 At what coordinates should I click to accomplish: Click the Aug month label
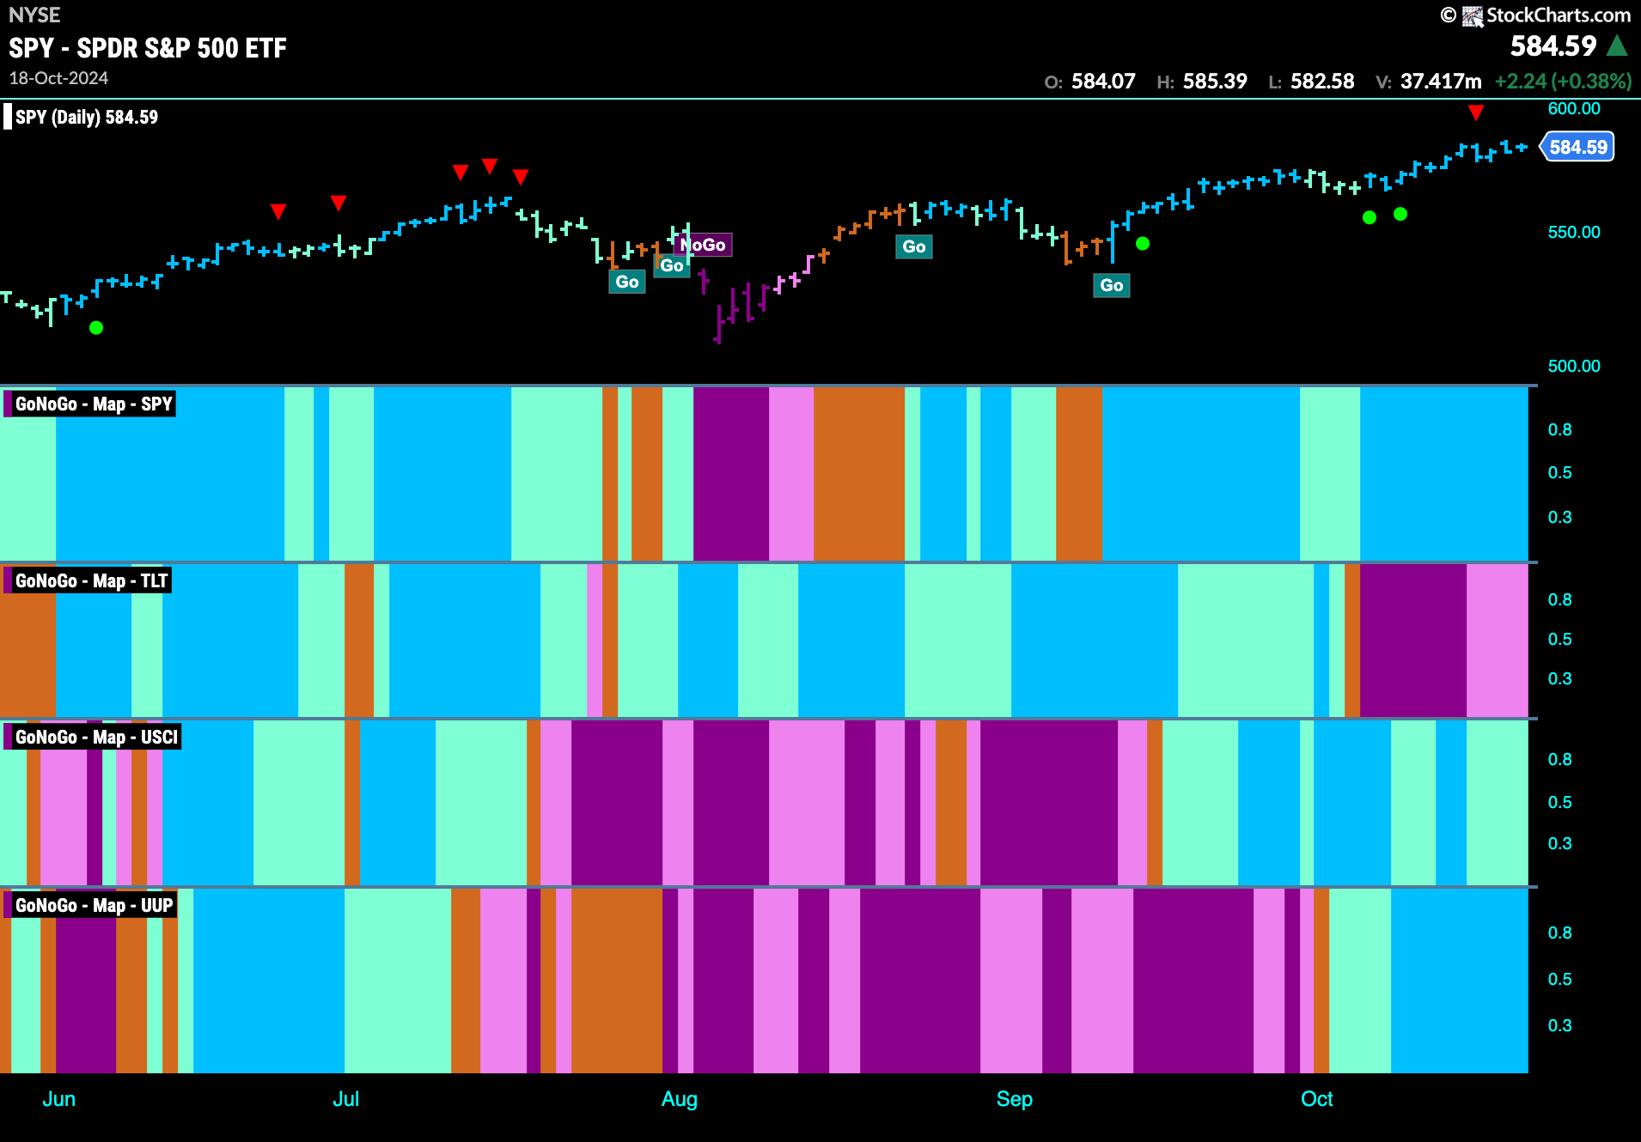click(680, 1099)
